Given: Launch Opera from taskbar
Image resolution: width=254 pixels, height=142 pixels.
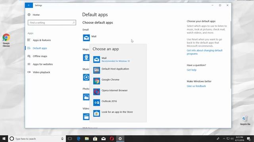Looking at the screenshot, I should pyautogui.click(x=112, y=138).
